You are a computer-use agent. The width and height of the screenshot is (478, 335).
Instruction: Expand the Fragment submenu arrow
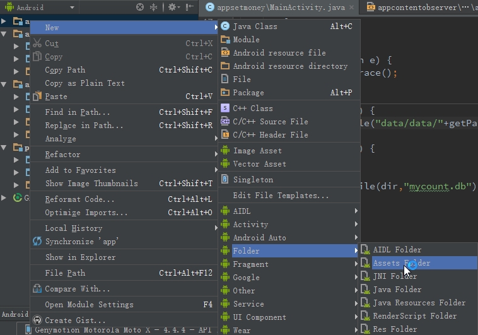pyautogui.click(x=356, y=264)
